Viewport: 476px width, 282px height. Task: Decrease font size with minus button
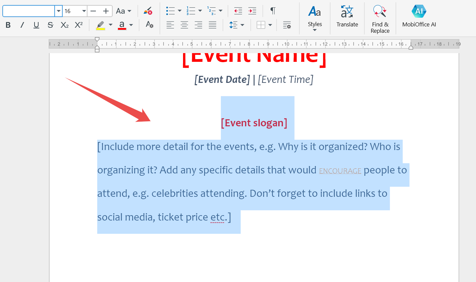click(x=94, y=11)
